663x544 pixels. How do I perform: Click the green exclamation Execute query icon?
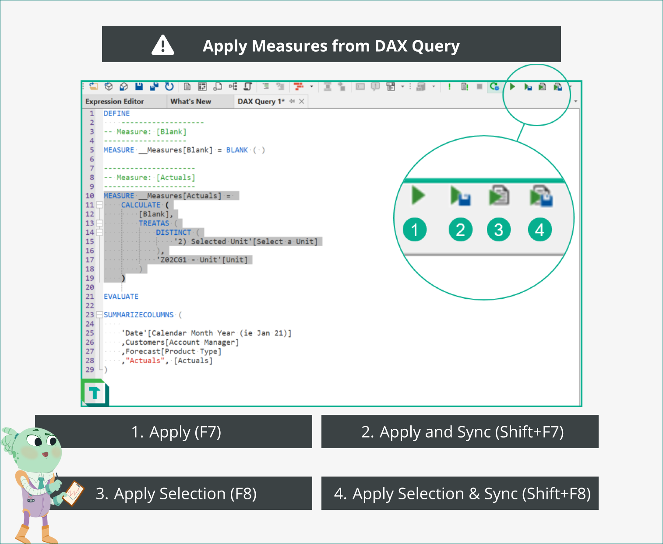coord(449,87)
